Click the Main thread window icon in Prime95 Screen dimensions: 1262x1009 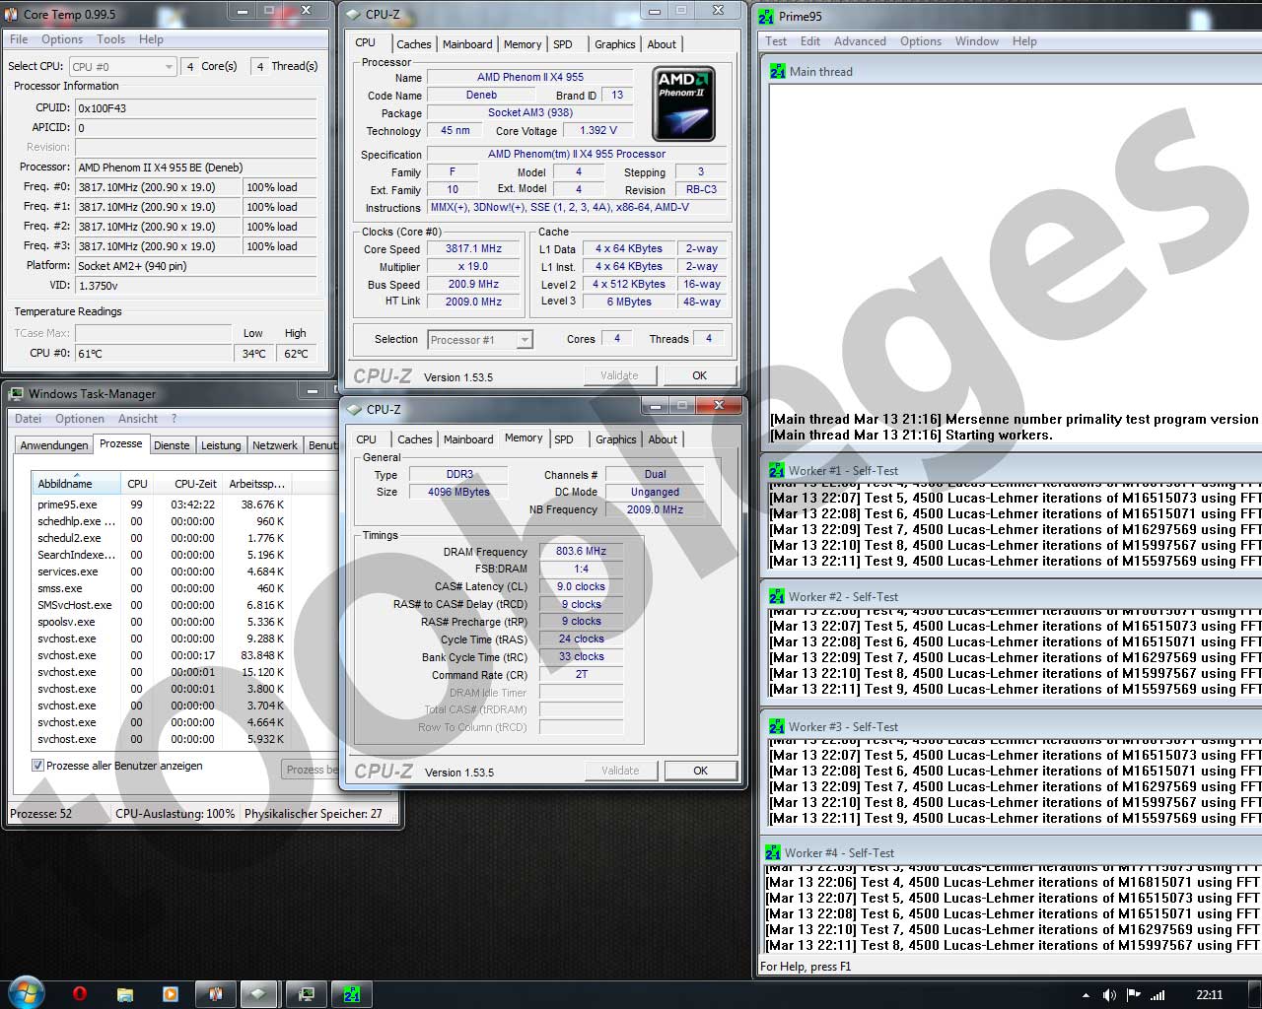click(777, 71)
